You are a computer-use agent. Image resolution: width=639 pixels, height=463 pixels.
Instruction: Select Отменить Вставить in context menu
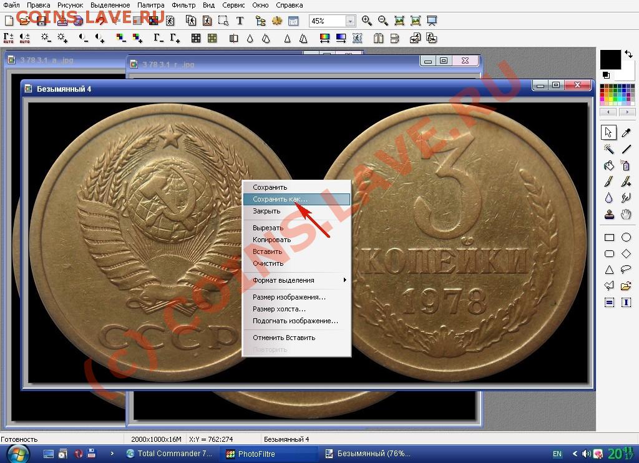(x=296, y=338)
